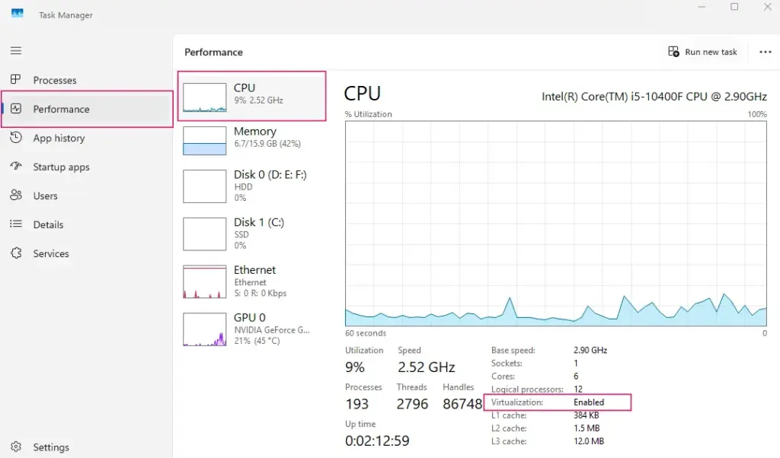The width and height of the screenshot is (780, 458).
Task: Click the Services puzzle-gear icon
Action: point(16,253)
